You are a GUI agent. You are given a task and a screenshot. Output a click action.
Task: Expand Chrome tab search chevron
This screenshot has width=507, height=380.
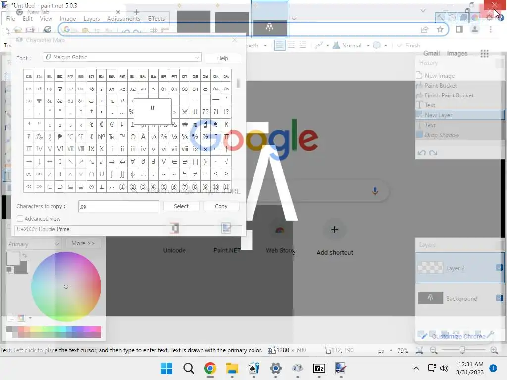pyautogui.click(x=423, y=11)
